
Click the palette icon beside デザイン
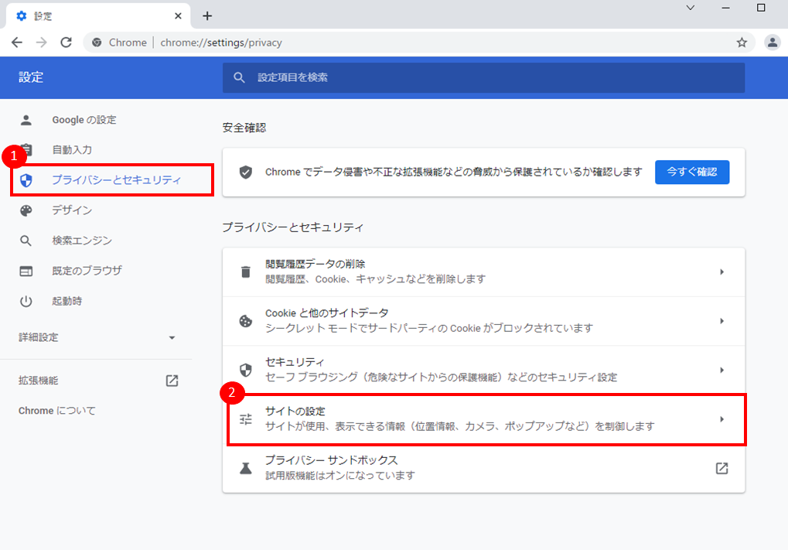[x=26, y=210]
